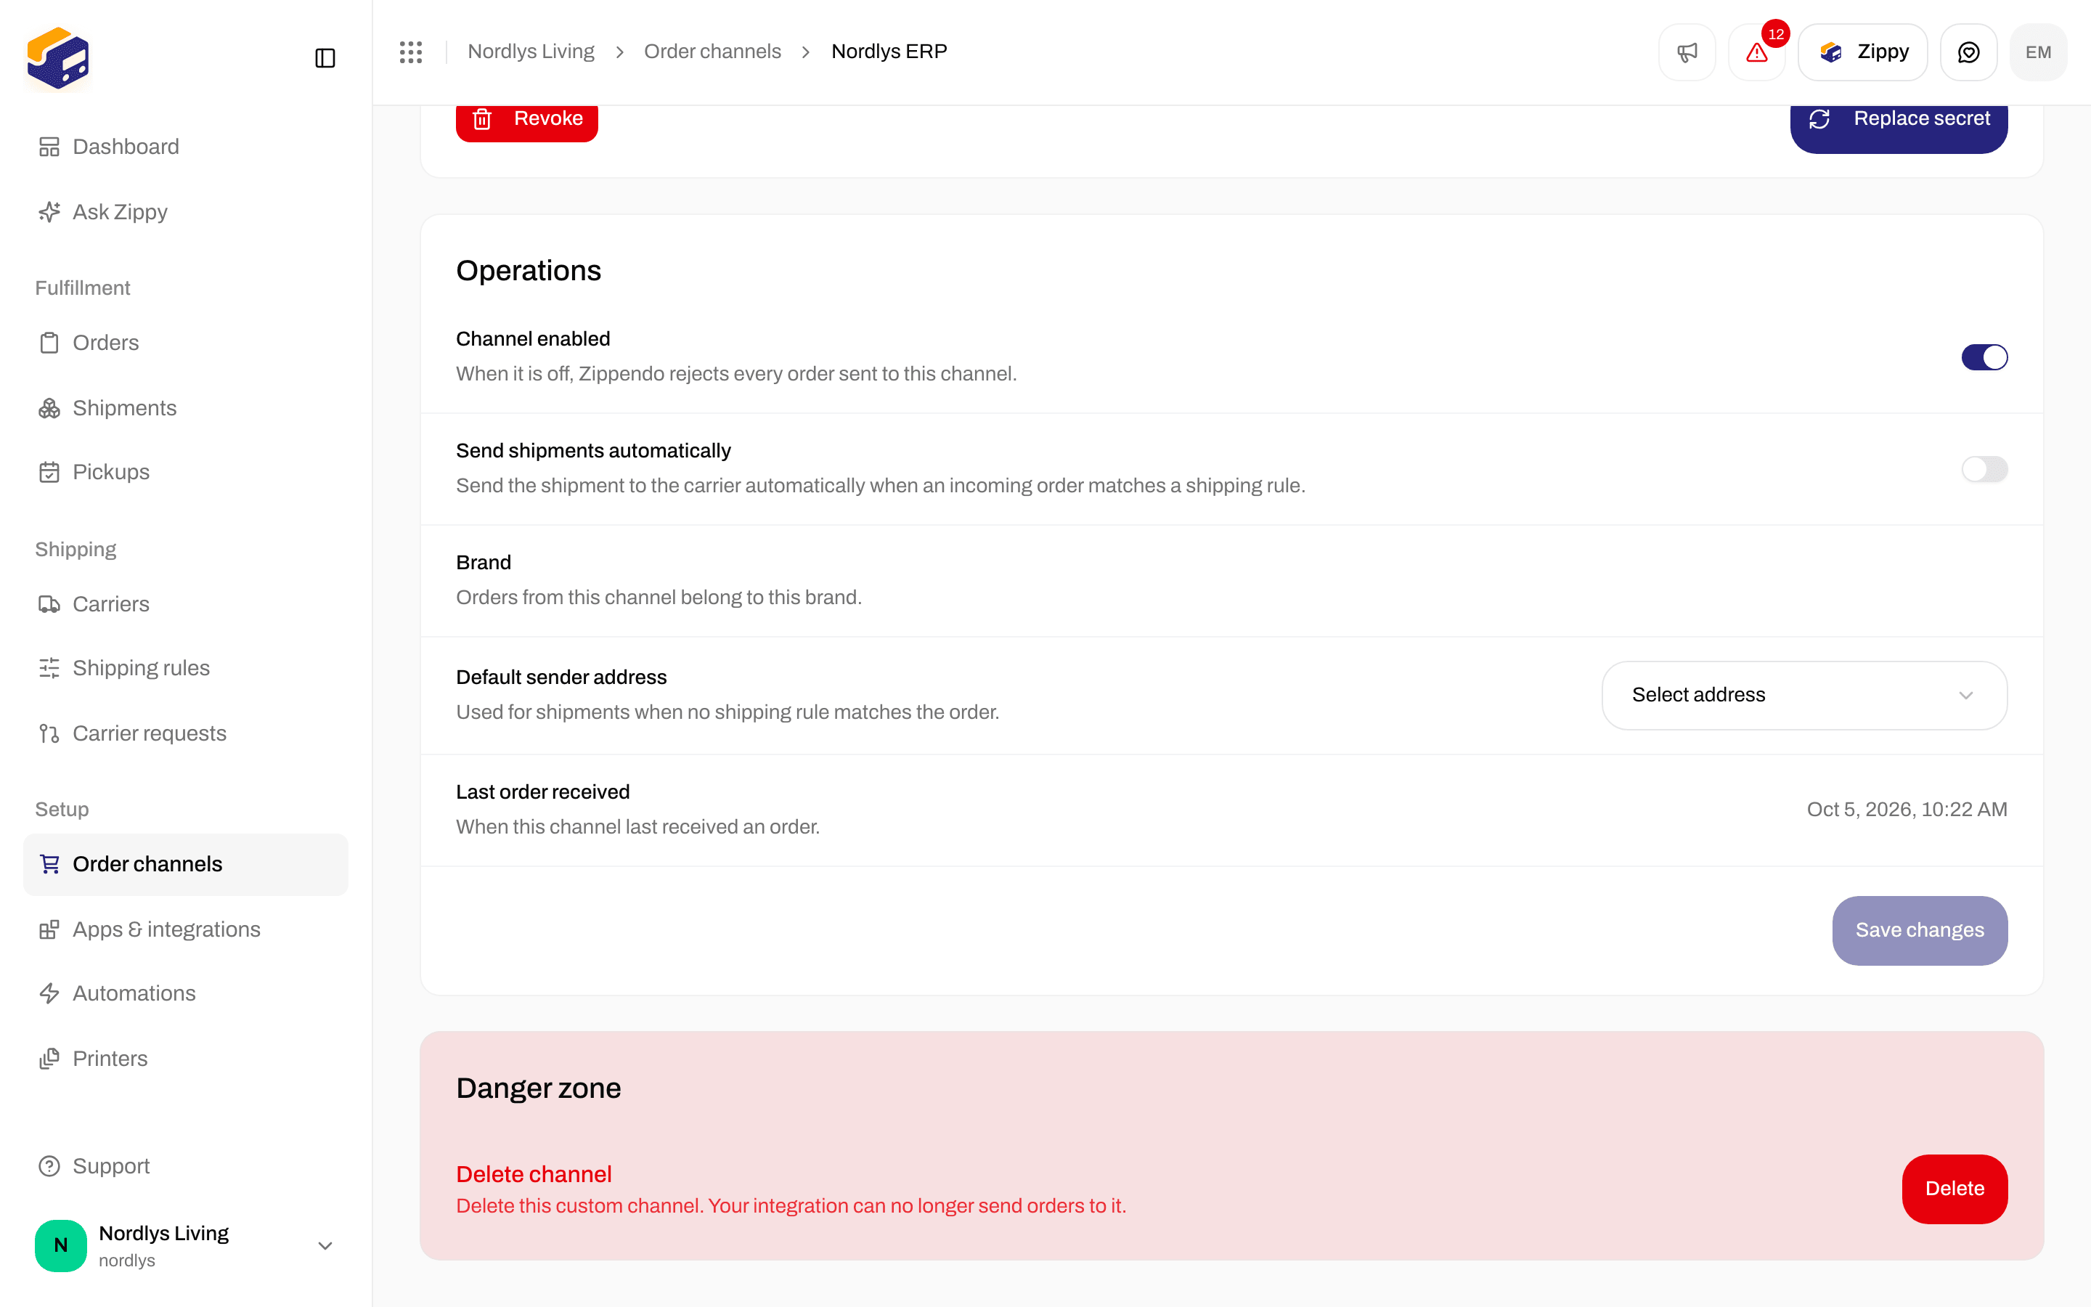Image resolution: width=2091 pixels, height=1307 pixels.
Task: Click the Brand setting label
Action: tap(483, 563)
